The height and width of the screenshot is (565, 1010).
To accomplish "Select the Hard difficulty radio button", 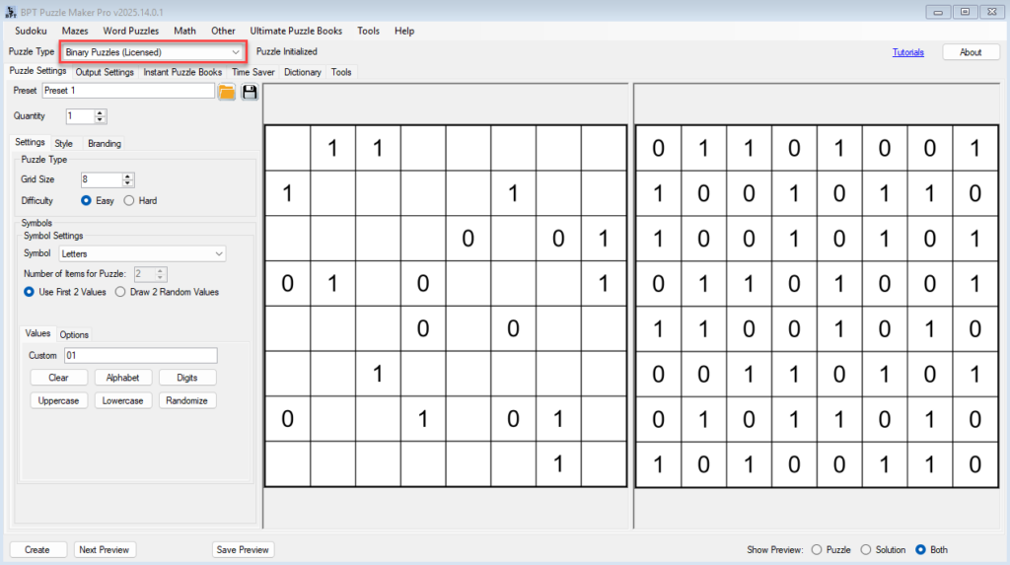I will (130, 200).
